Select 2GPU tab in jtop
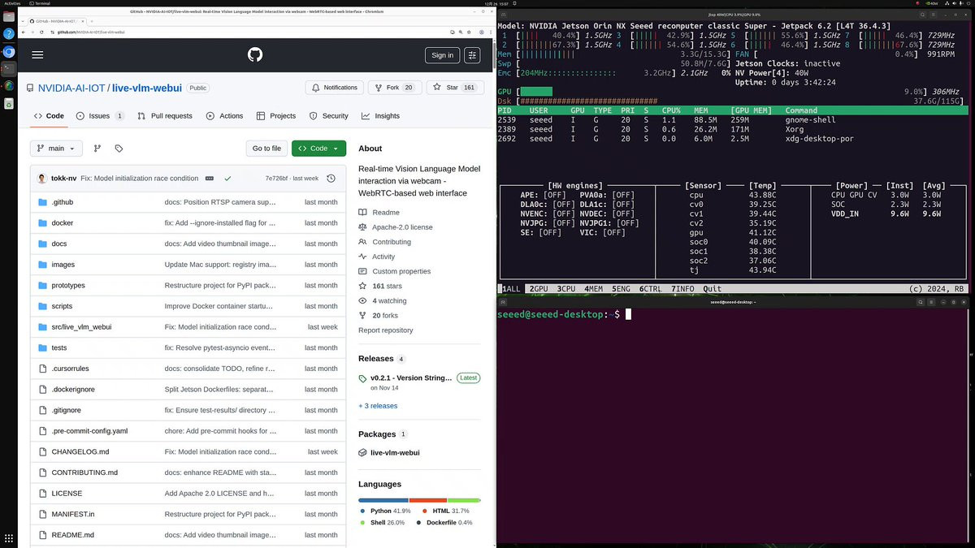 [539, 289]
